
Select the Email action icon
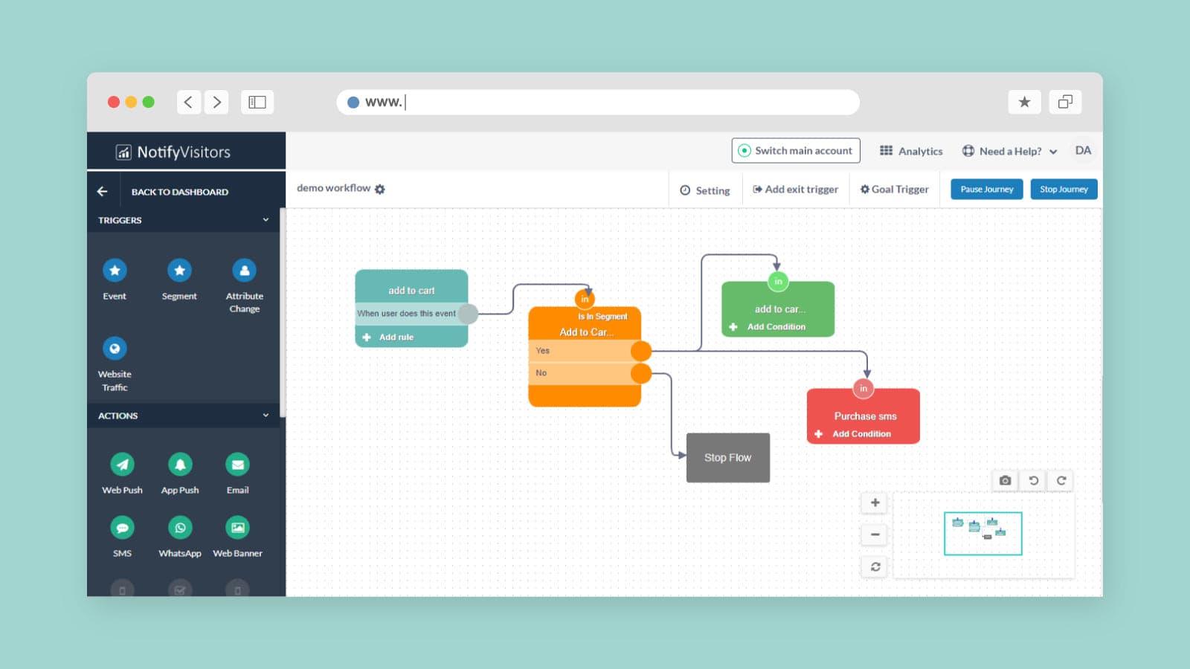coord(237,465)
